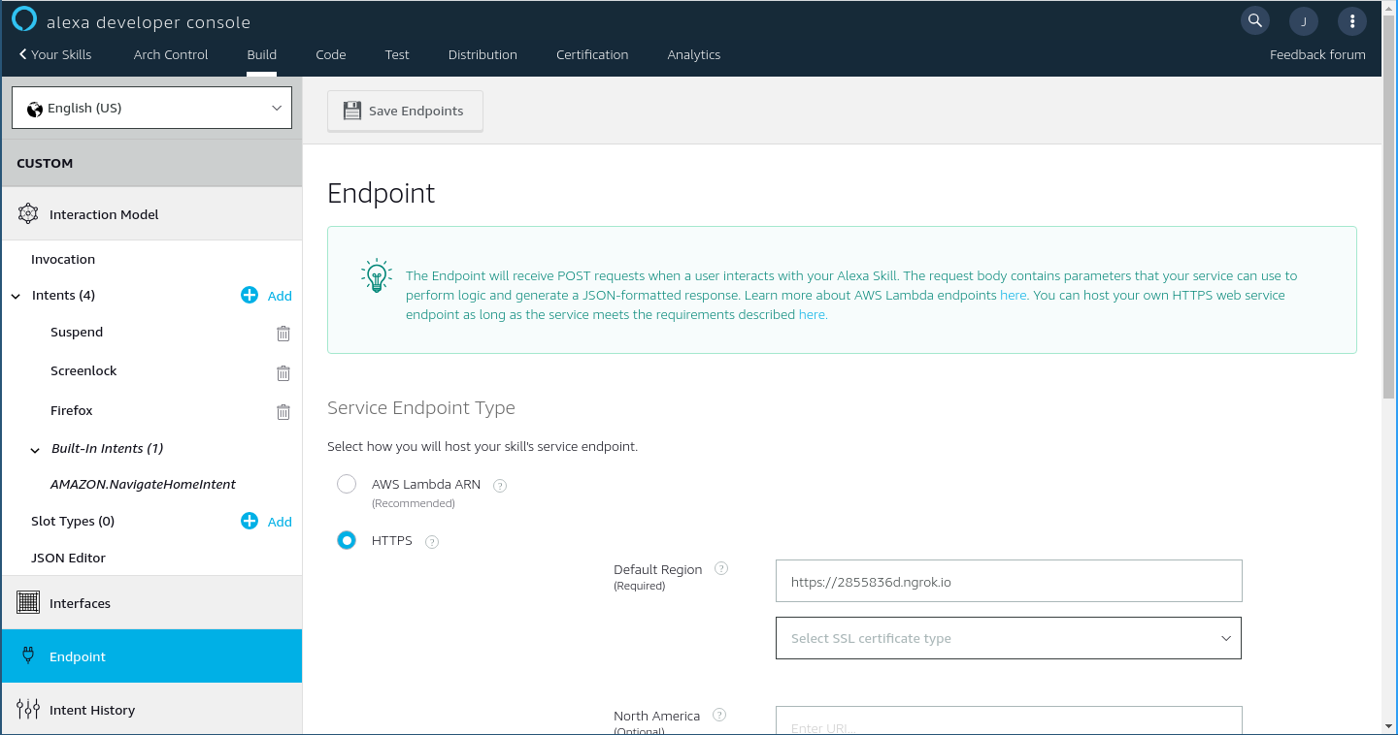
Task: Go back to Your Skills
Action: 55,54
